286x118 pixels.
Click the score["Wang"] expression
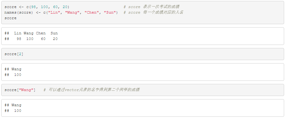click(20, 90)
